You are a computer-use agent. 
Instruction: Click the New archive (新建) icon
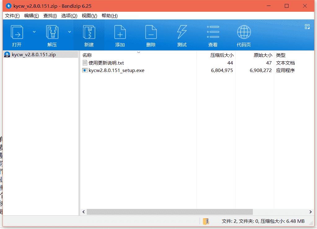coord(89,32)
